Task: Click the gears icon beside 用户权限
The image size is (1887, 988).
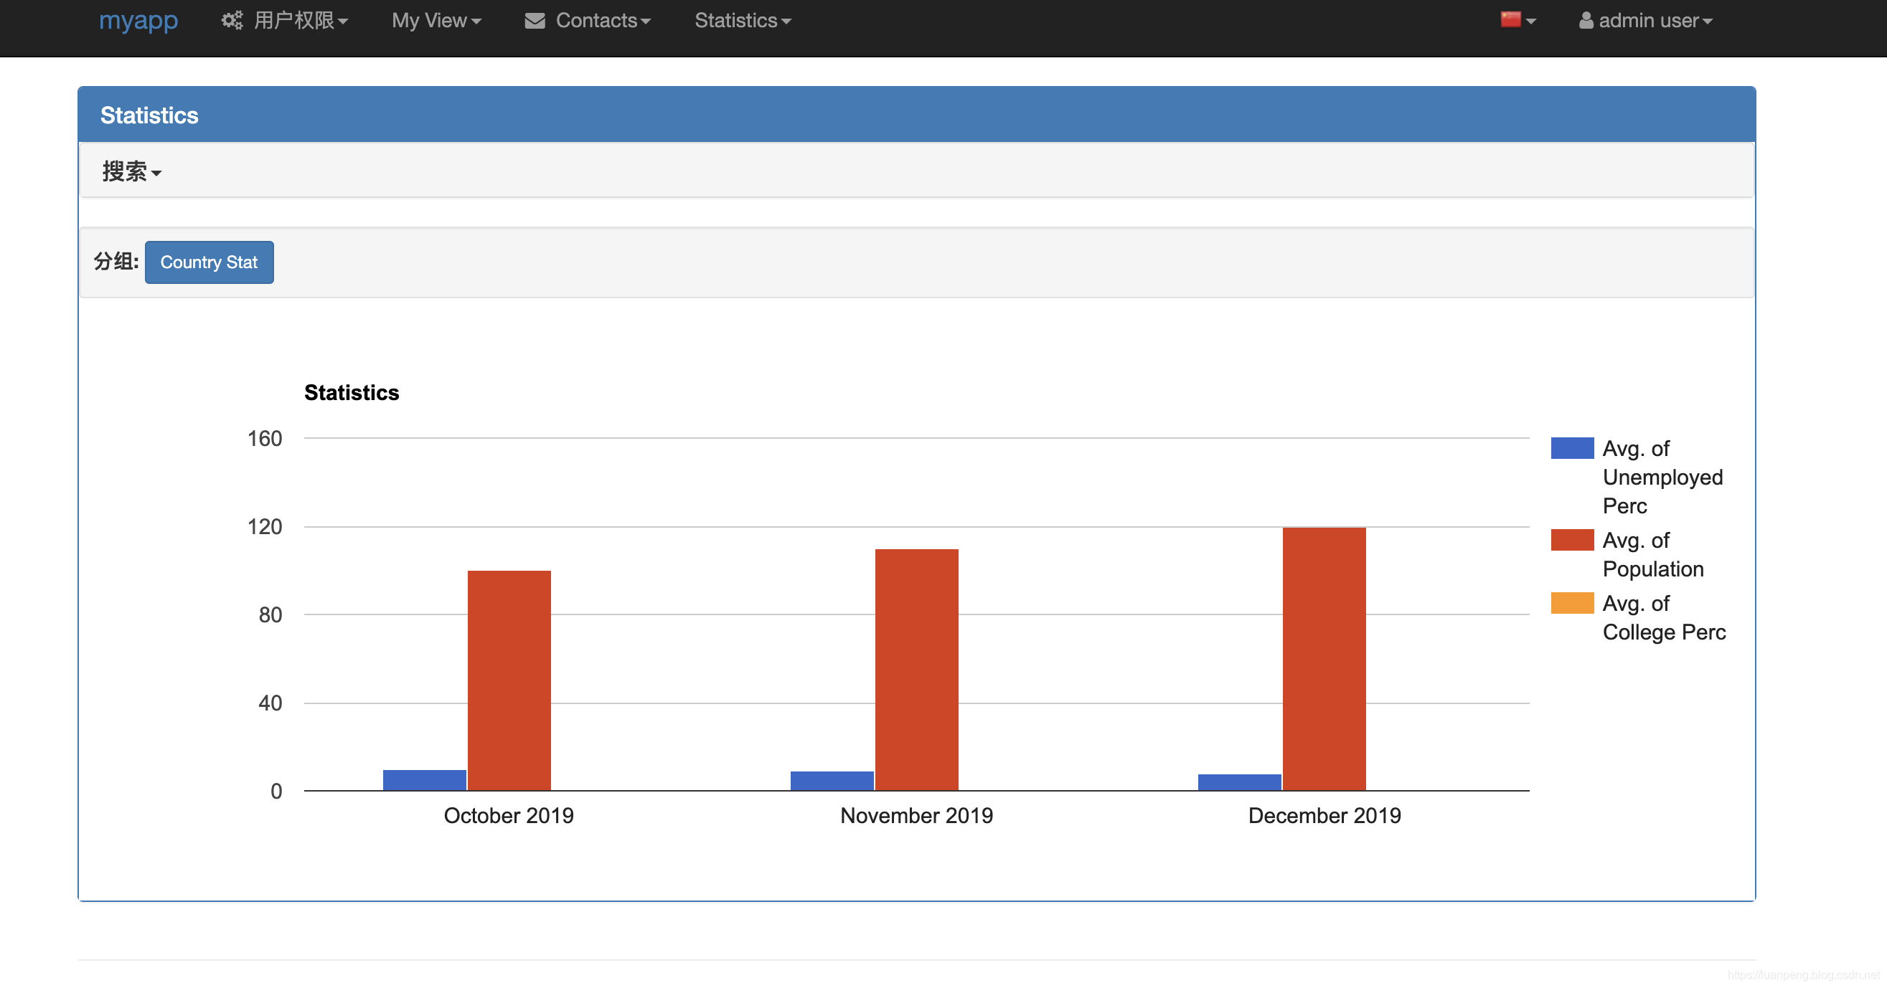Action: click(232, 21)
